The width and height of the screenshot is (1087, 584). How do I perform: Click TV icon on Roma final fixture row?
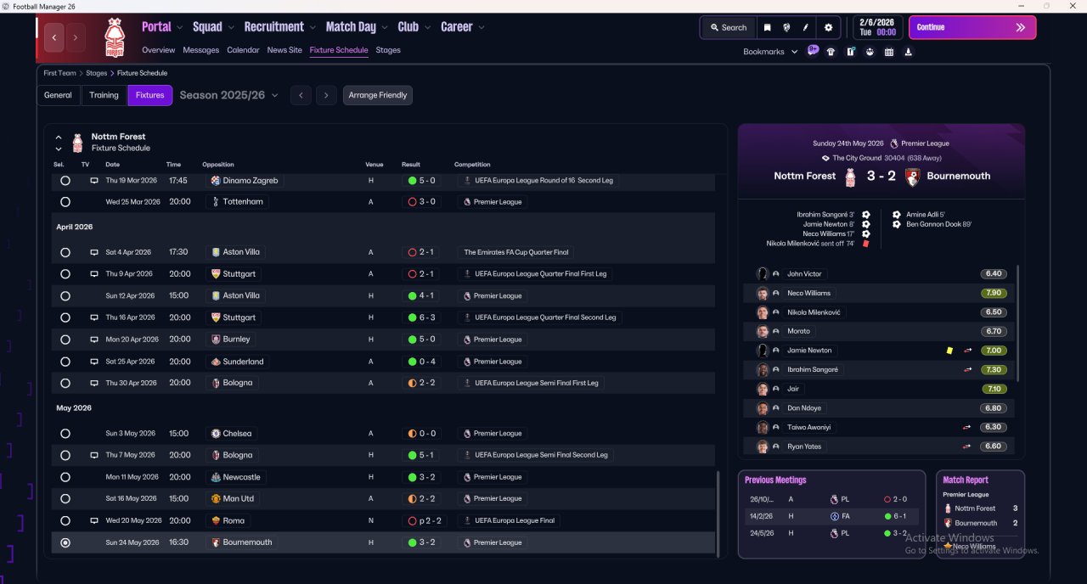pos(94,520)
